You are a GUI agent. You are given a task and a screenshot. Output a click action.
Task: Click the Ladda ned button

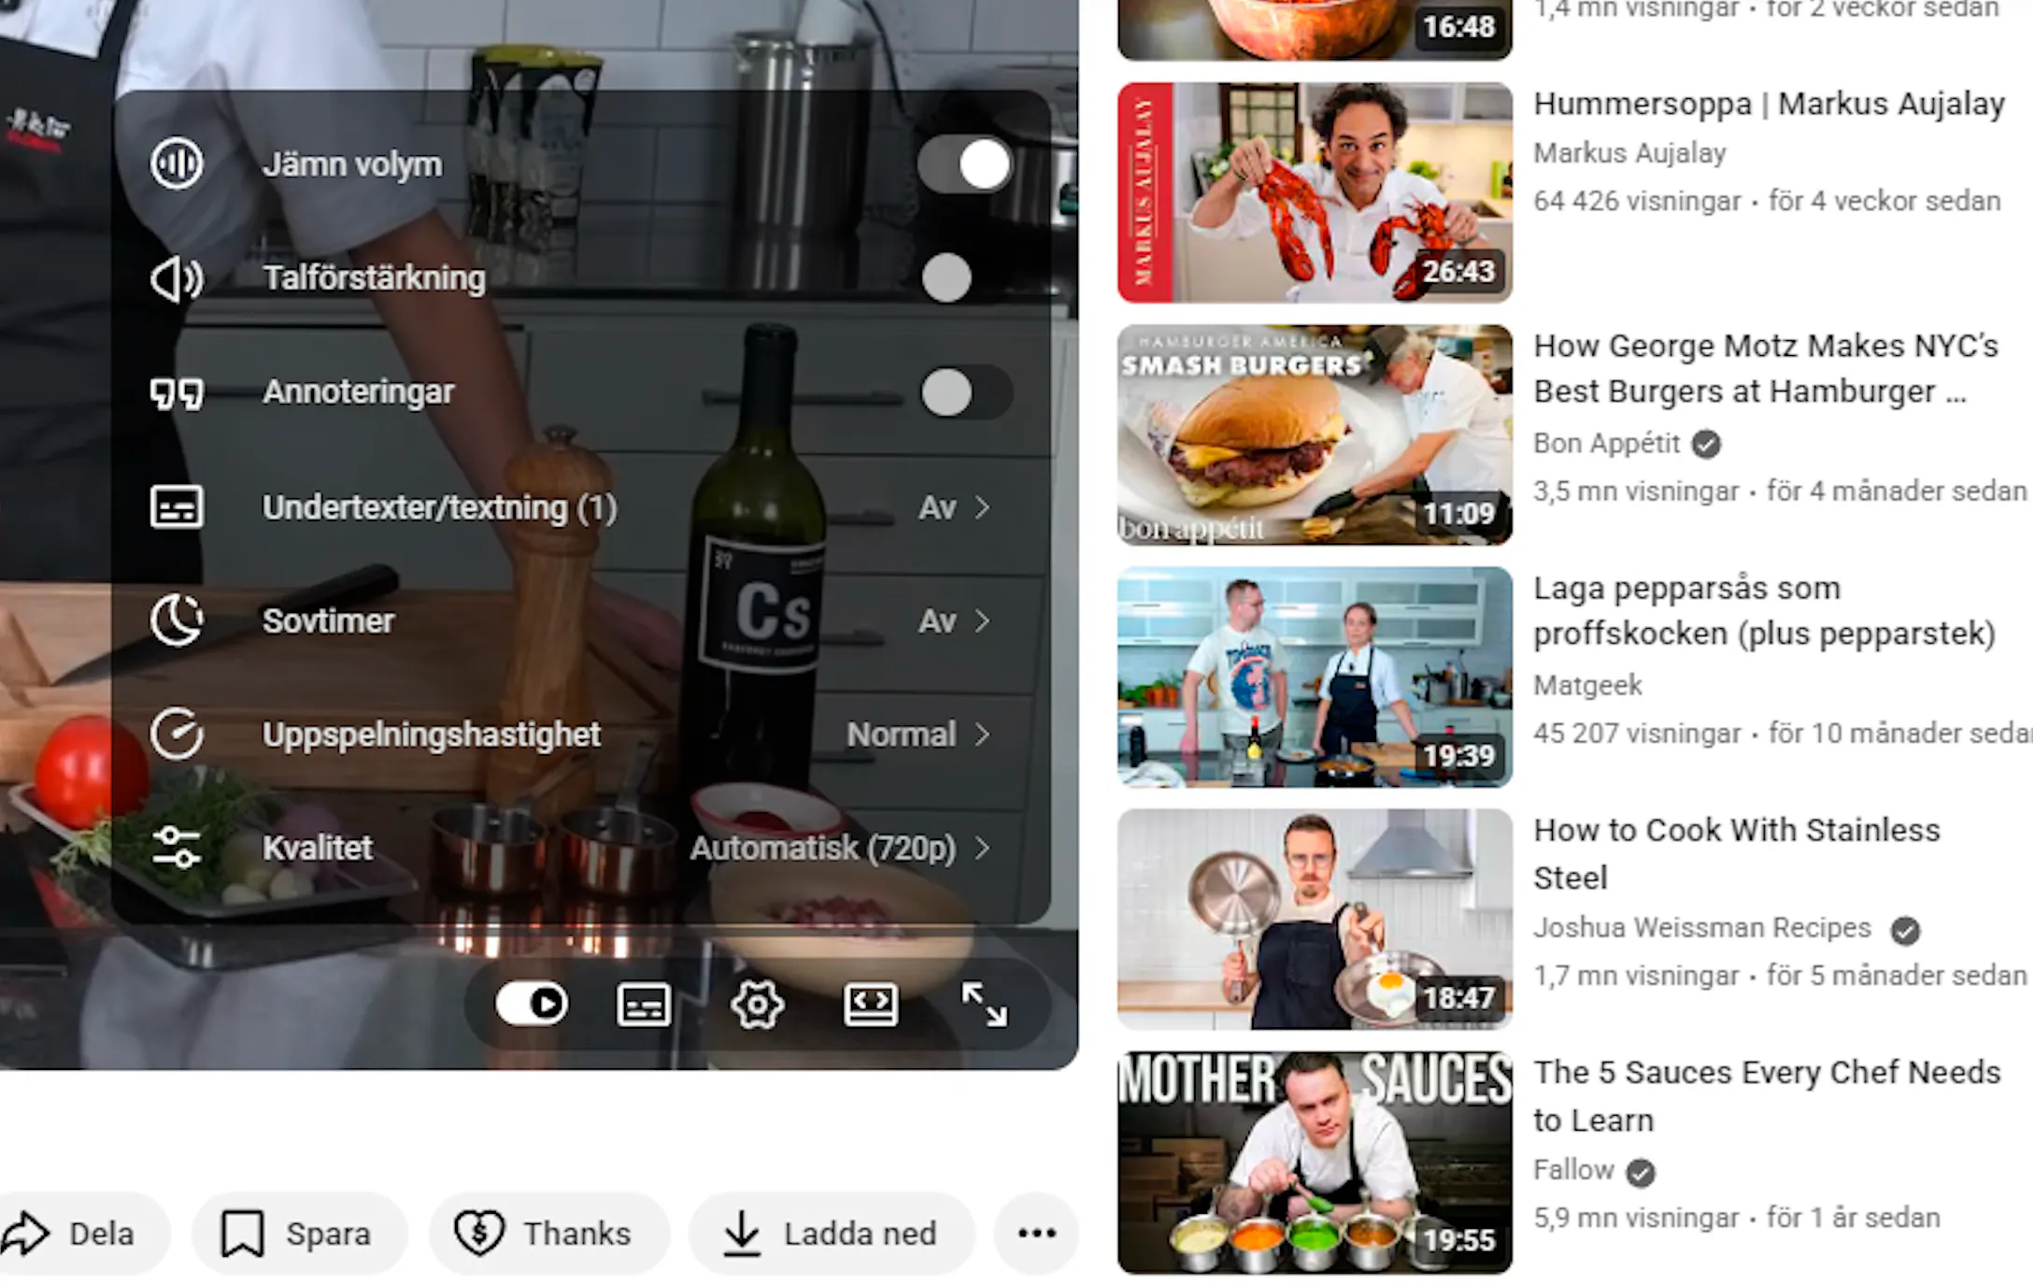(831, 1234)
